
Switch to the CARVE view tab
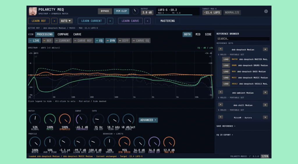click(x=77, y=34)
